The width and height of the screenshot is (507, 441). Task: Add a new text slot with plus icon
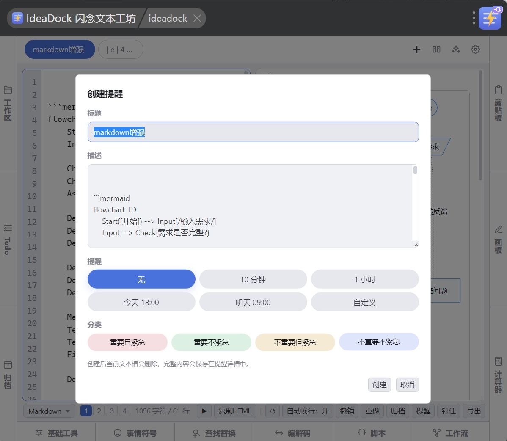pos(417,50)
